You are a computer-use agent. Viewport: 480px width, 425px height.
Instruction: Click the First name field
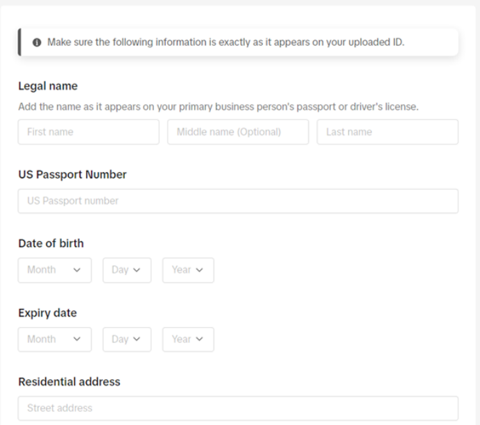(89, 132)
